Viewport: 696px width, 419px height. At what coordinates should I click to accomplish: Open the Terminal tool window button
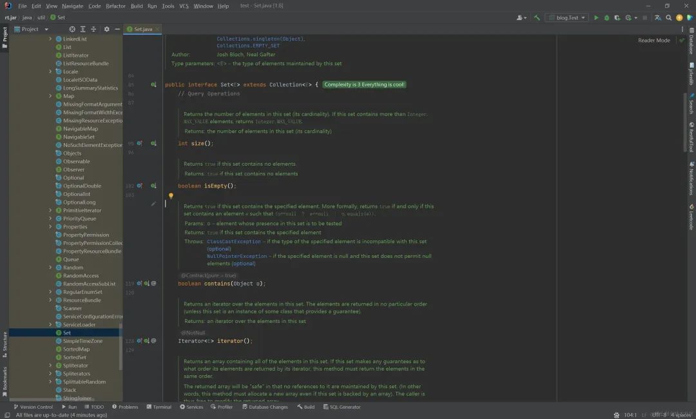pyautogui.click(x=159, y=407)
